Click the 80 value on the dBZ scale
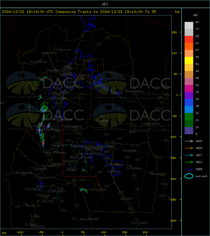 tap(197, 22)
